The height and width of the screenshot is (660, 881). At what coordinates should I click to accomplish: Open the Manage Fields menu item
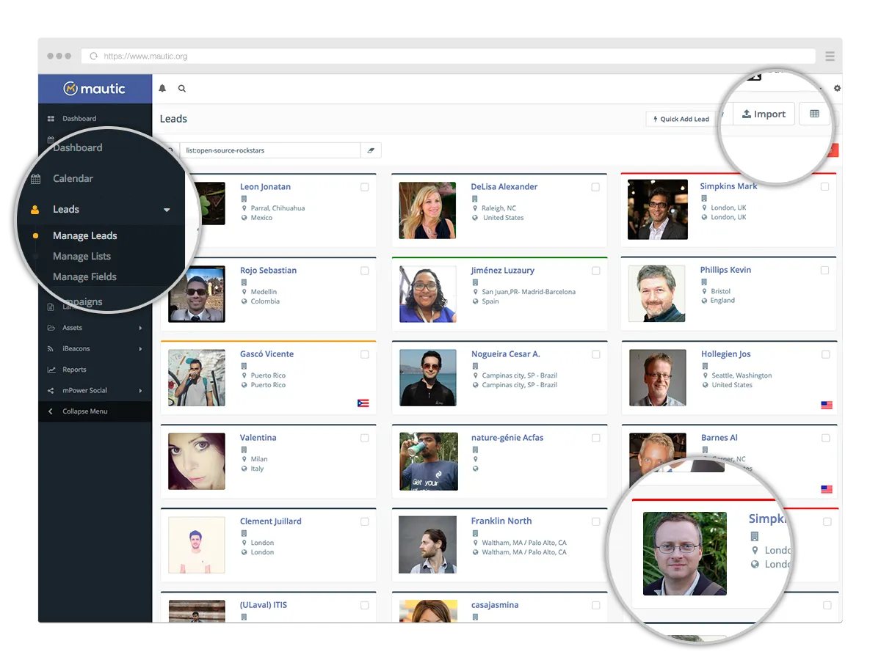(x=84, y=277)
